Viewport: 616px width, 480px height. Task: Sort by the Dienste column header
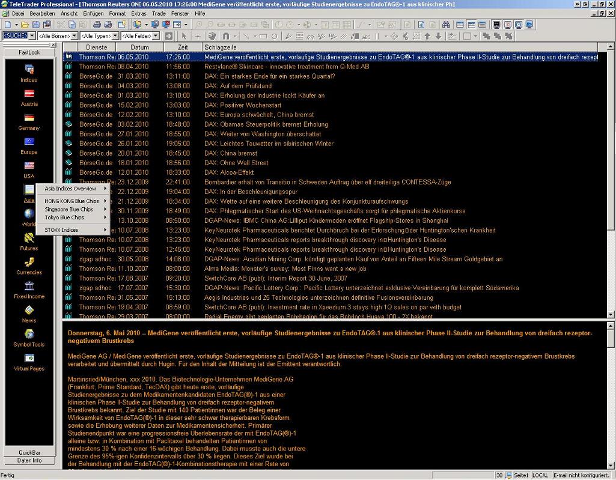(96, 47)
